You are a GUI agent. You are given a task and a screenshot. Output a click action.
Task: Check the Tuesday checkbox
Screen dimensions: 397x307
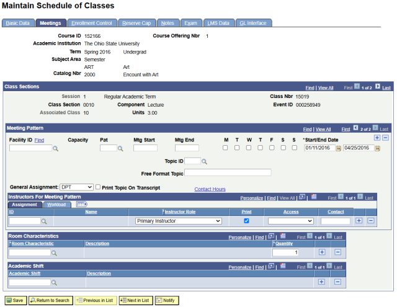(x=237, y=148)
